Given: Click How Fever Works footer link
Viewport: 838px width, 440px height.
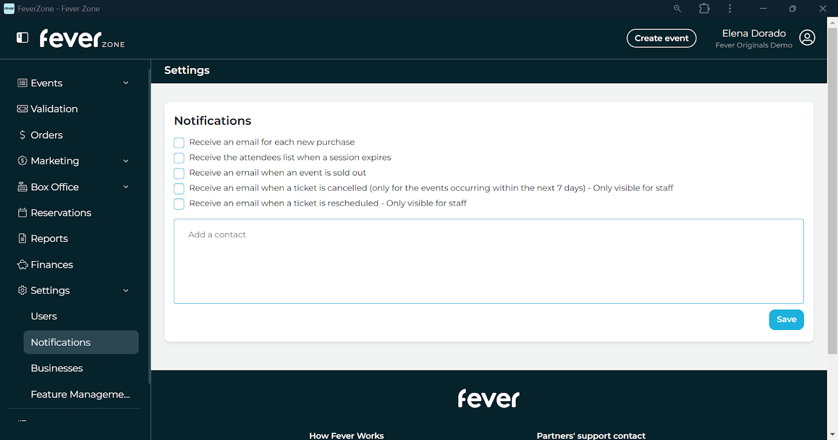Looking at the screenshot, I should point(346,435).
